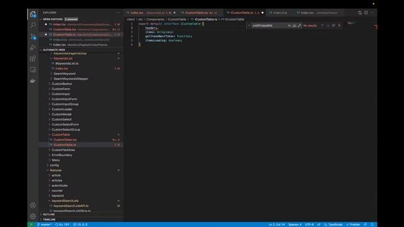
Task: Open the Source Control view
Action: click(x=33, y=37)
